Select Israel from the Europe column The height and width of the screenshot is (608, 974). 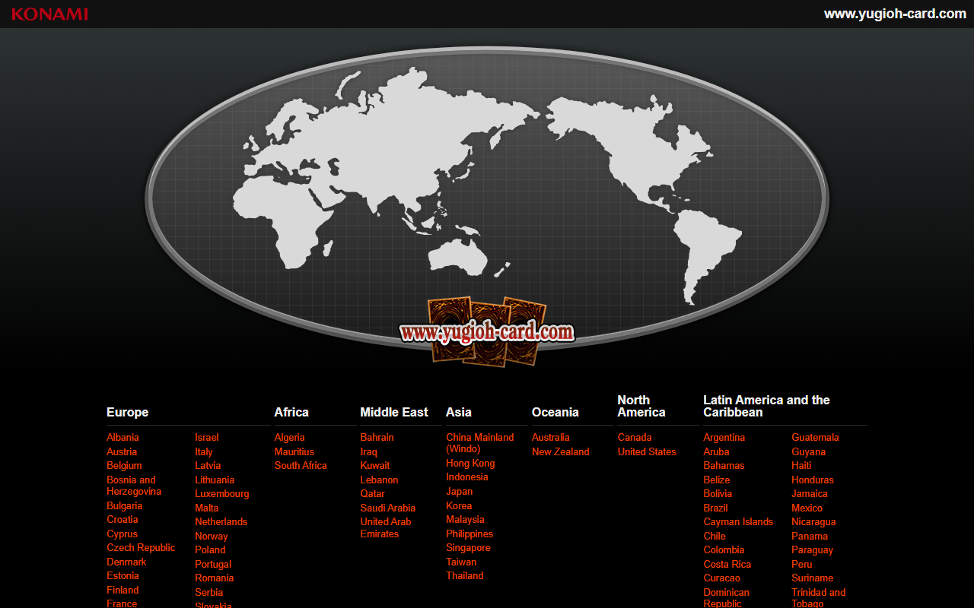[x=207, y=437]
